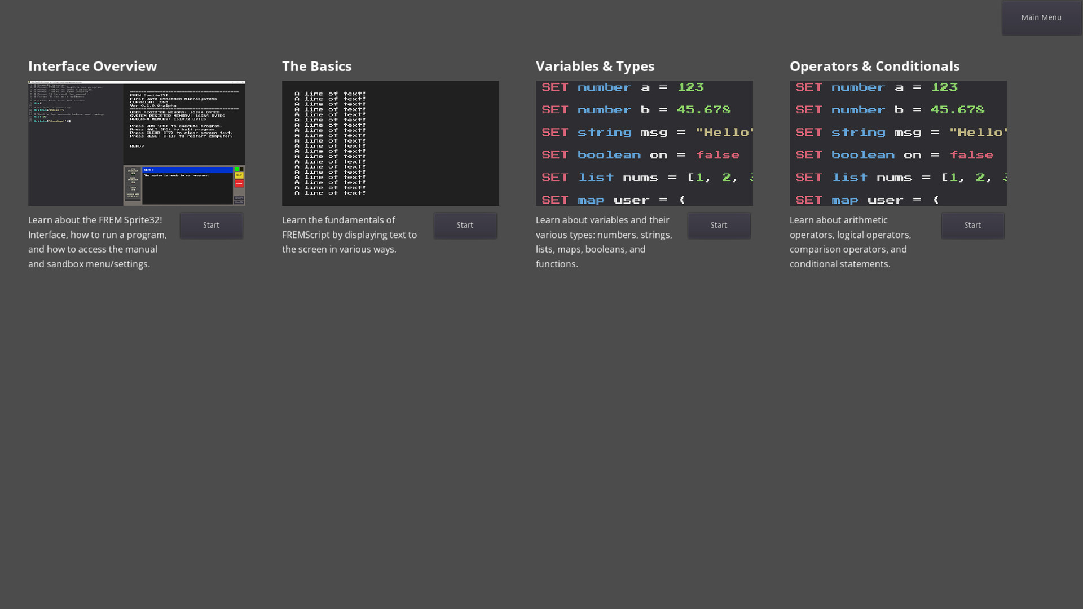Click the 'Learn the fundamentals of FREMScript' description
This screenshot has height=609, width=1083.
coord(350,235)
